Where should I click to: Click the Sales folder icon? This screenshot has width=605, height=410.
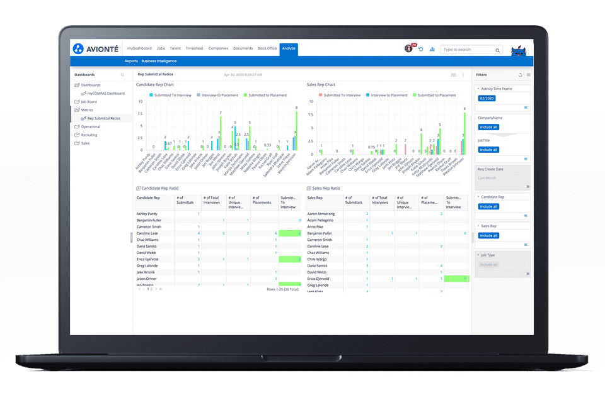coord(77,143)
